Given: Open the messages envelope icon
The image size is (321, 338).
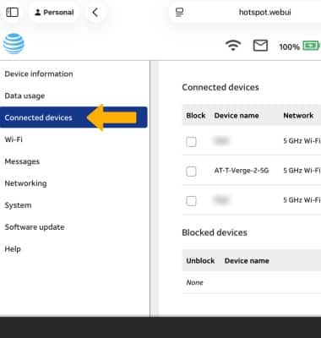Looking at the screenshot, I should tap(260, 46).
